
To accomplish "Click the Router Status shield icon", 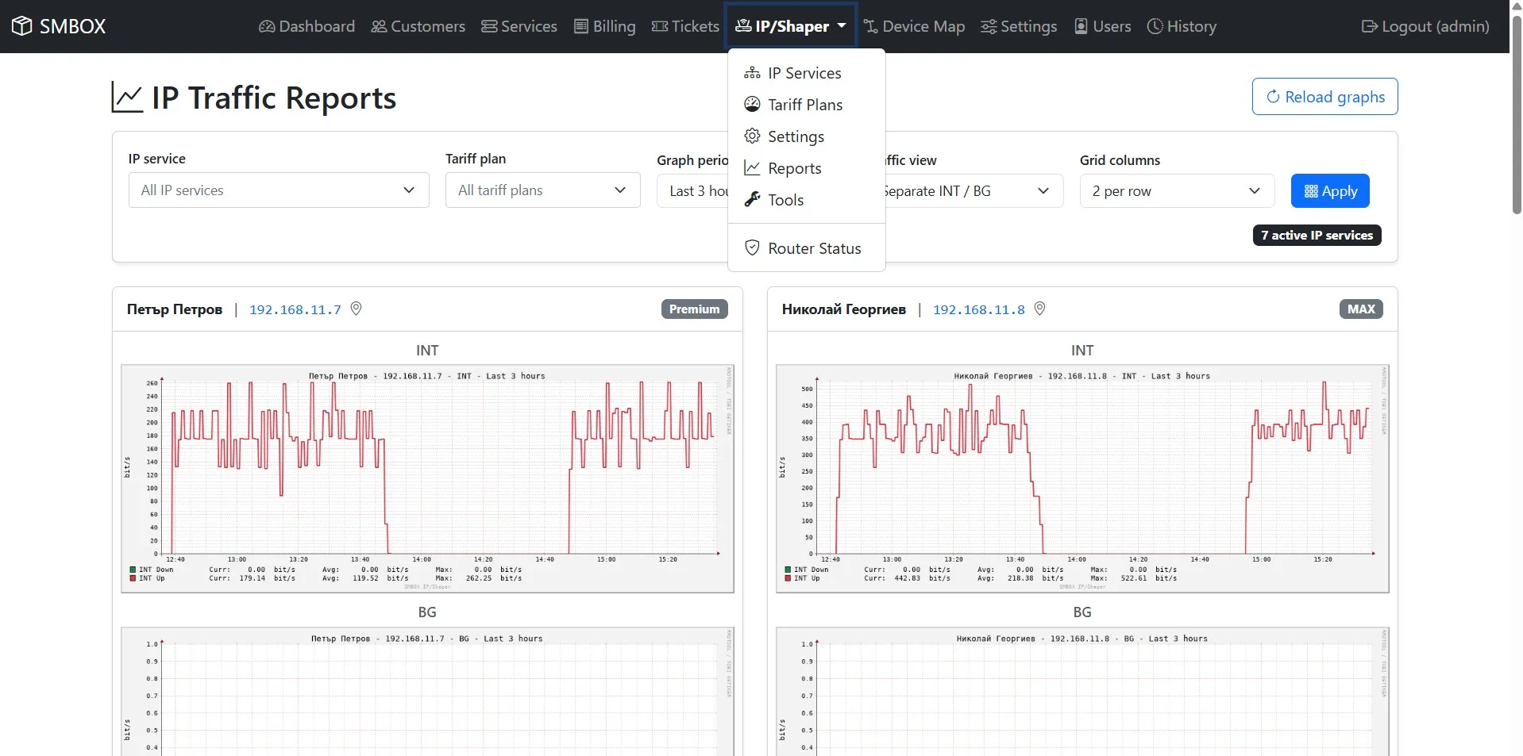I will point(752,248).
